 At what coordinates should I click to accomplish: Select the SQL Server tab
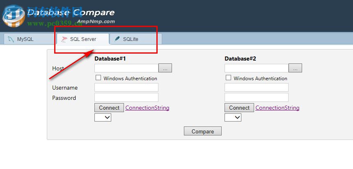83,39
